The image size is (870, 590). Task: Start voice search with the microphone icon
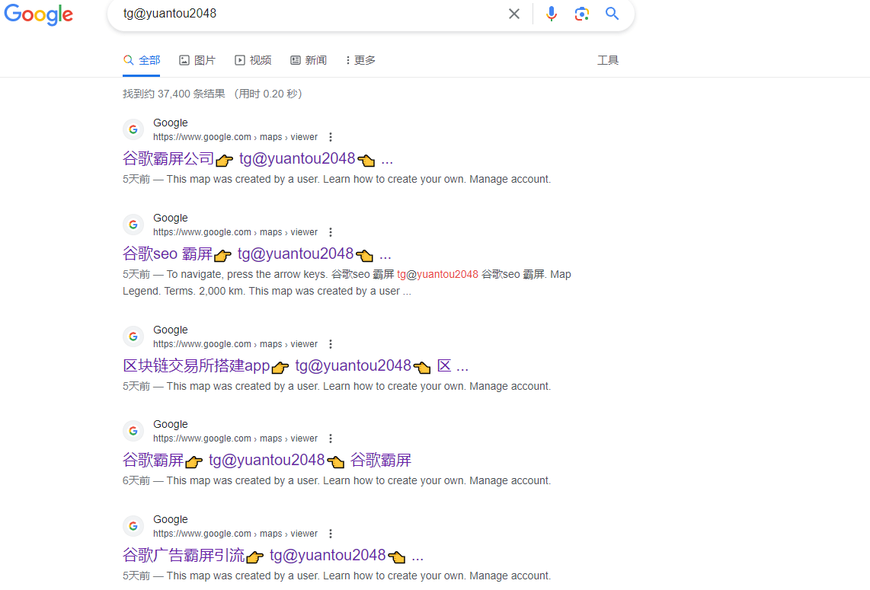tap(551, 14)
